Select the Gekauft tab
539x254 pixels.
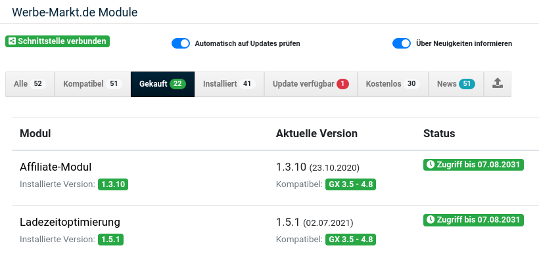[x=162, y=84]
